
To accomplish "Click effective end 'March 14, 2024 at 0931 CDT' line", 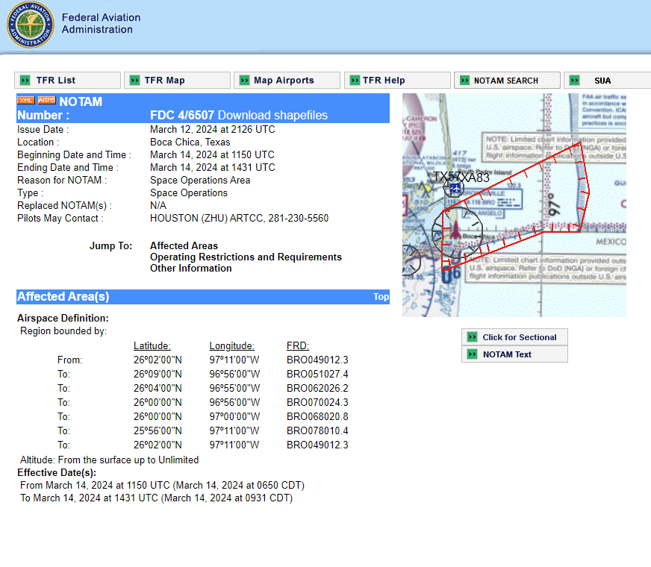I will click(156, 498).
